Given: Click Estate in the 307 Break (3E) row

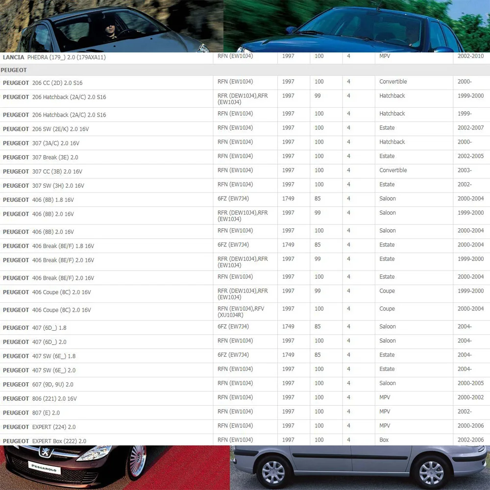Looking at the screenshot, I should (387, 156).
